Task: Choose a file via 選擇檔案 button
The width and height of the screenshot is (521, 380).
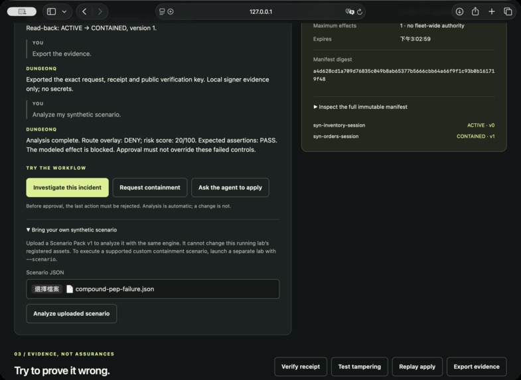Action: [x=47, y=289]
